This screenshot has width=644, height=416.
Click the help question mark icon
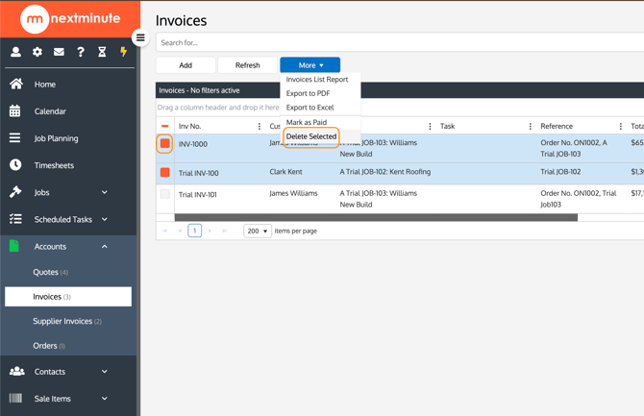pyautogui.click(x=81, y=52)
